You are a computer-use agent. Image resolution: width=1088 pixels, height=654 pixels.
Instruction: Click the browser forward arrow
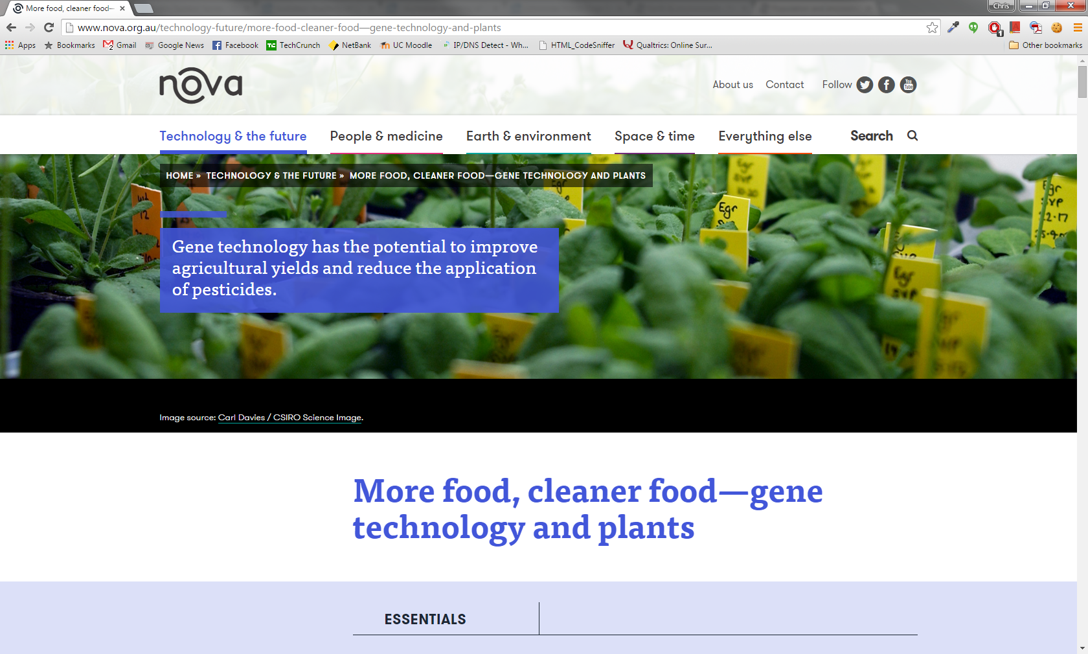[x=30, y=27]
